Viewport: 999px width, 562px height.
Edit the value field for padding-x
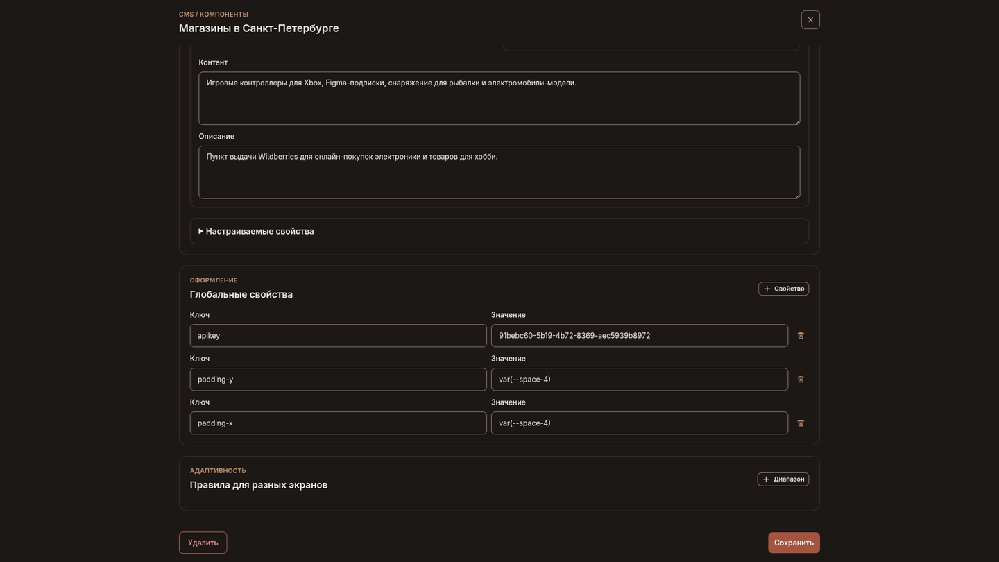(x=640, y=423)
